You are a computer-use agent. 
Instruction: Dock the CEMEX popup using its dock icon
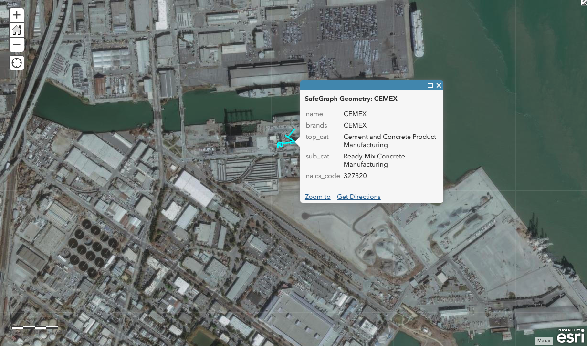[430, 85]
